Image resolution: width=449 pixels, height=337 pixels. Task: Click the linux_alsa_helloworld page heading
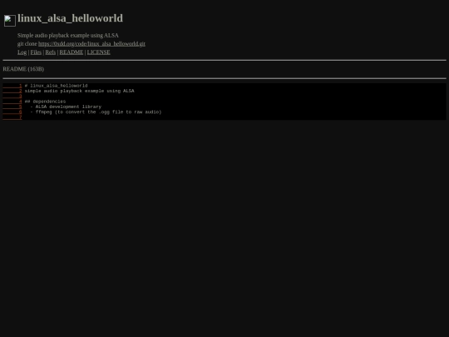[x=70, y=18]
